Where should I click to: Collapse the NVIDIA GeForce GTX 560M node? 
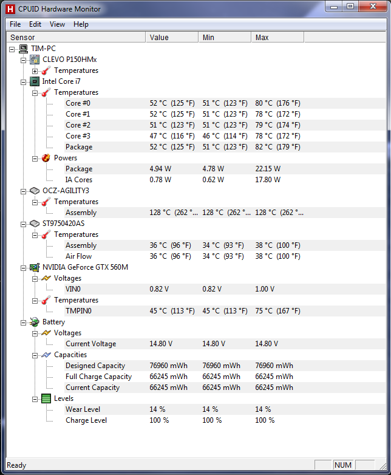tap(23, 268)
